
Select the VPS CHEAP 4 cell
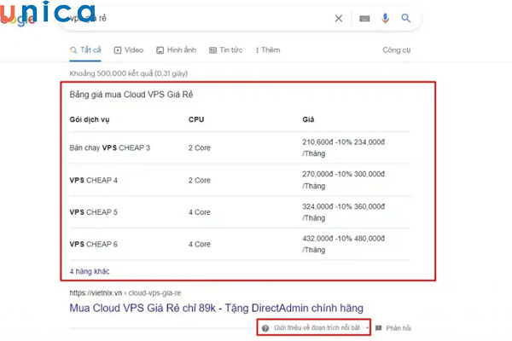tap(93, 180)
